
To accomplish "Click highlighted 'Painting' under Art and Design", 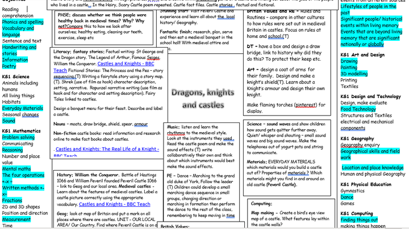I will click(349, 67).
